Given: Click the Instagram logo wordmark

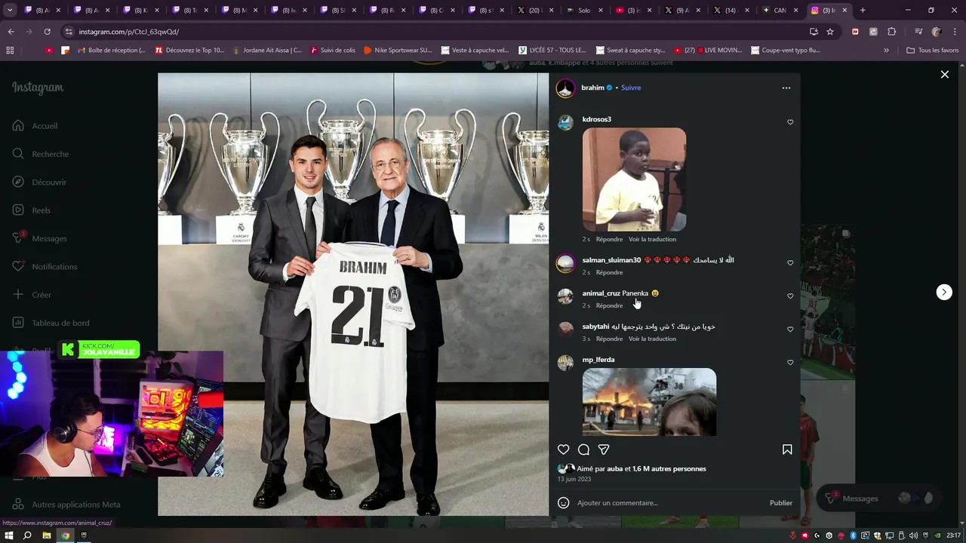Looking at the screenshot, I should (x=38, y=87).
